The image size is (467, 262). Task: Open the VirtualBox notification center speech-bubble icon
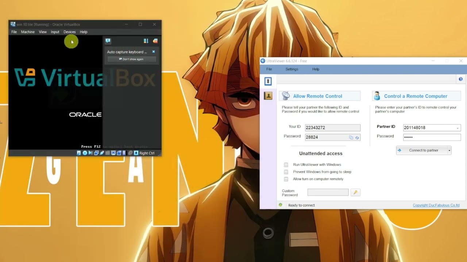108,41
